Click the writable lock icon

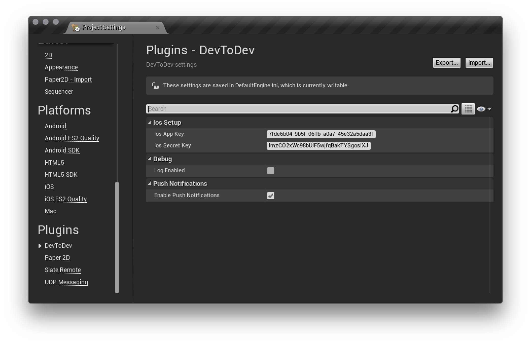[x=155, y=85]
